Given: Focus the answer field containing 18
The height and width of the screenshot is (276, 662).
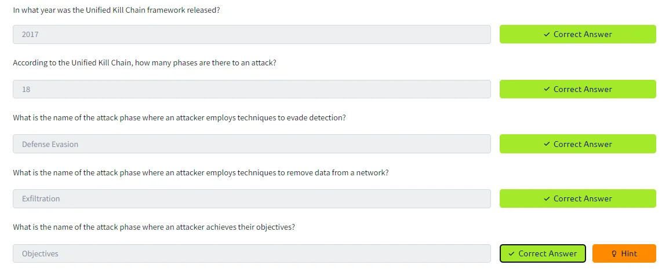Looking at the screenshot, I should 252,89.
